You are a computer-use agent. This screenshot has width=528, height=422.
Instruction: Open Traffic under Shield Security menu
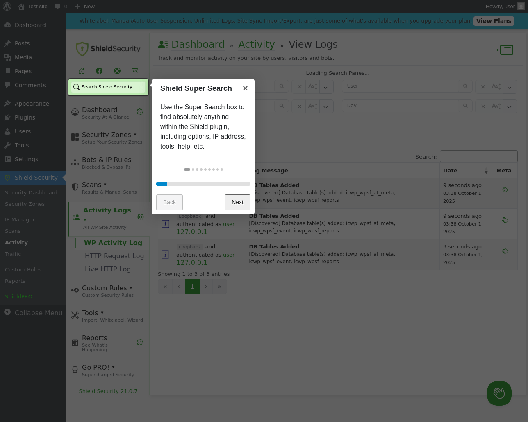point(13,254)
